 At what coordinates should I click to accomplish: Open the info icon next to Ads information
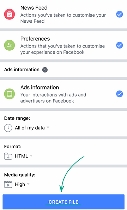(45, 70)
